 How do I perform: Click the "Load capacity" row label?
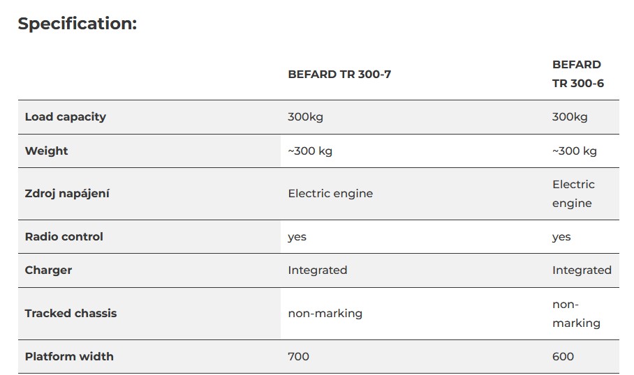tap(66, 116)
